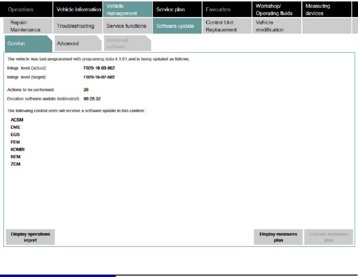Click the Additional software tab
This screenshot has height=277, width=358.
click(x=127, y=43)
